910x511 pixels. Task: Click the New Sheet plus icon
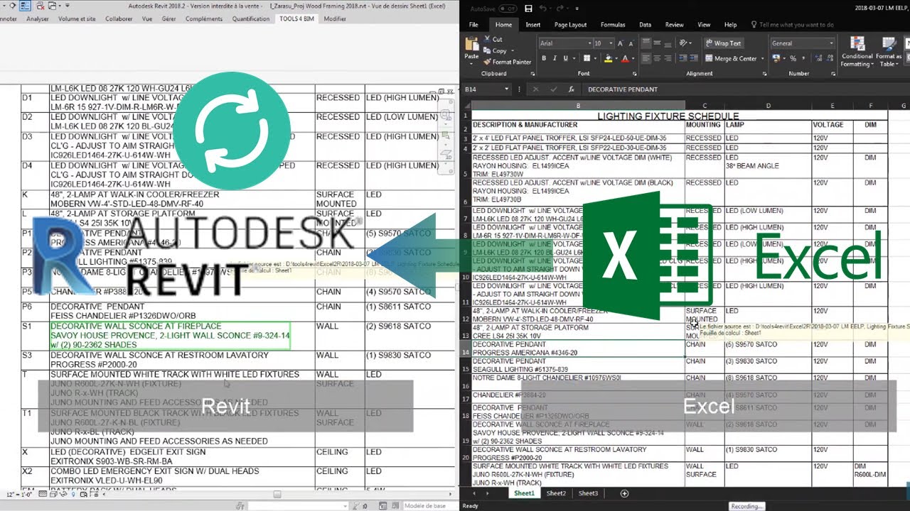(x=624, y=493)
